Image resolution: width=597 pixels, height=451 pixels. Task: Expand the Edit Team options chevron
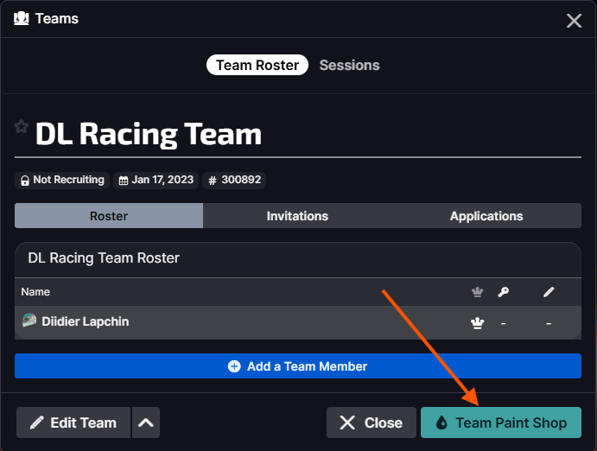(x=146, y=422)
